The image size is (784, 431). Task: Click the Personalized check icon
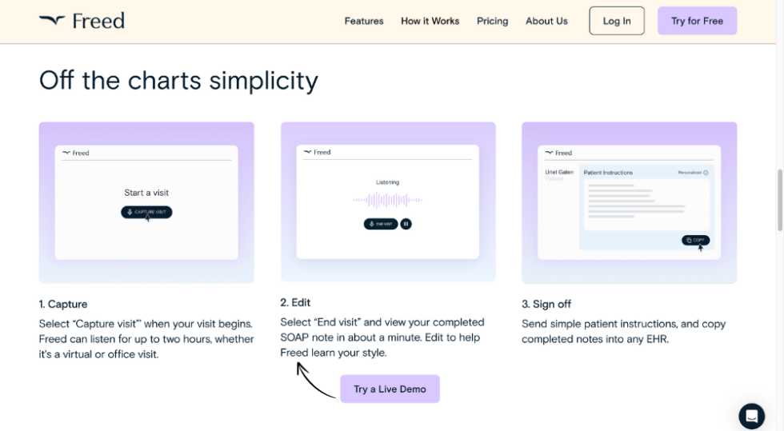click(x=706, y=173)
